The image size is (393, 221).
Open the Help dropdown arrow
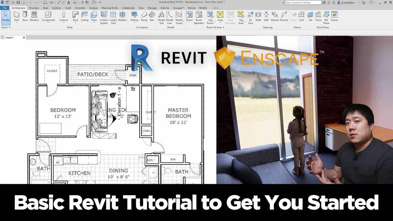(x=375, y=2)
